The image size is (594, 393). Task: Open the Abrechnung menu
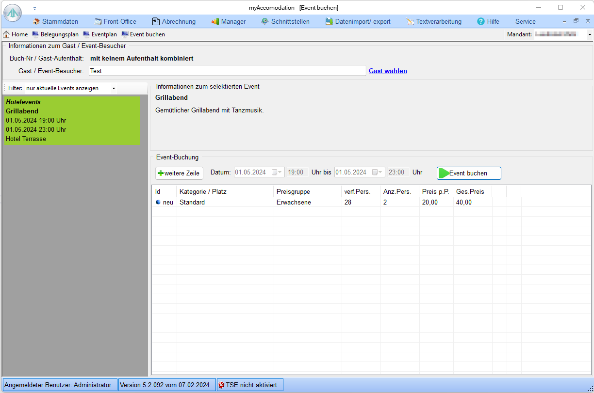click(174, 21)
